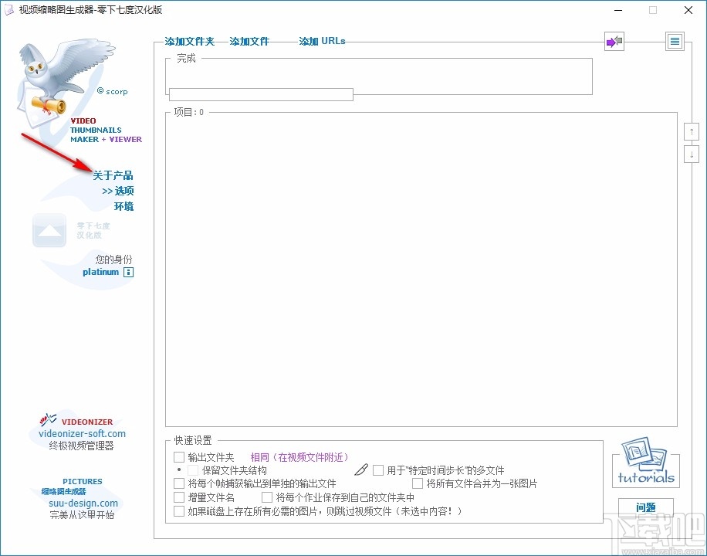Enable 将每个帧捕获输出到单独的输出文件
The width and height of the screenshot is (707, 556).
point(179,483)
